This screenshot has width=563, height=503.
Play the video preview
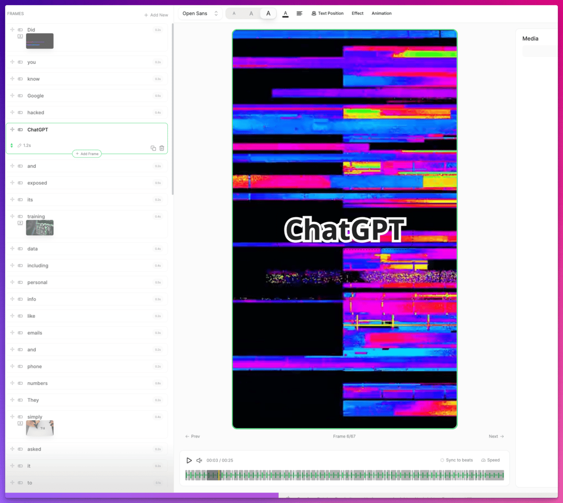[189, 460]
